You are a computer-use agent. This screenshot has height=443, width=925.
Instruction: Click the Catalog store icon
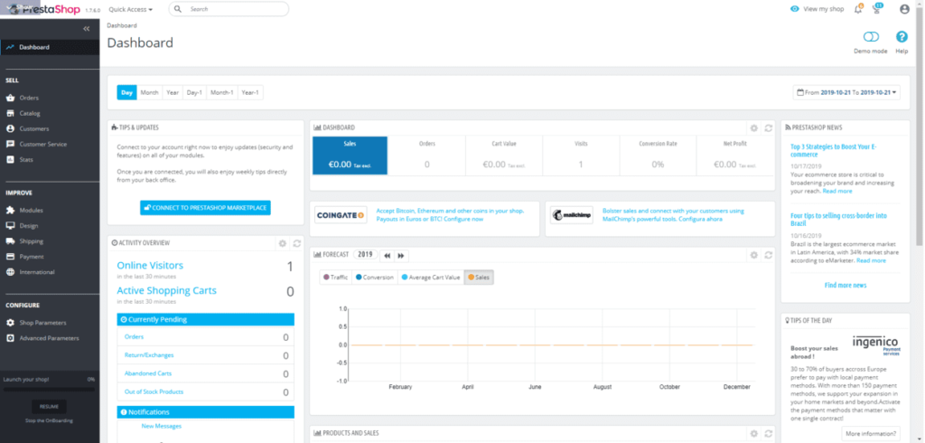click(x=10, y=113)
